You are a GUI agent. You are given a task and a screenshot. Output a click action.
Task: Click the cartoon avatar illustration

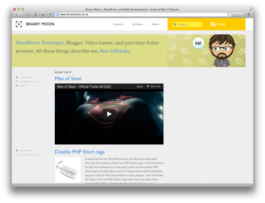coord(222,51)
